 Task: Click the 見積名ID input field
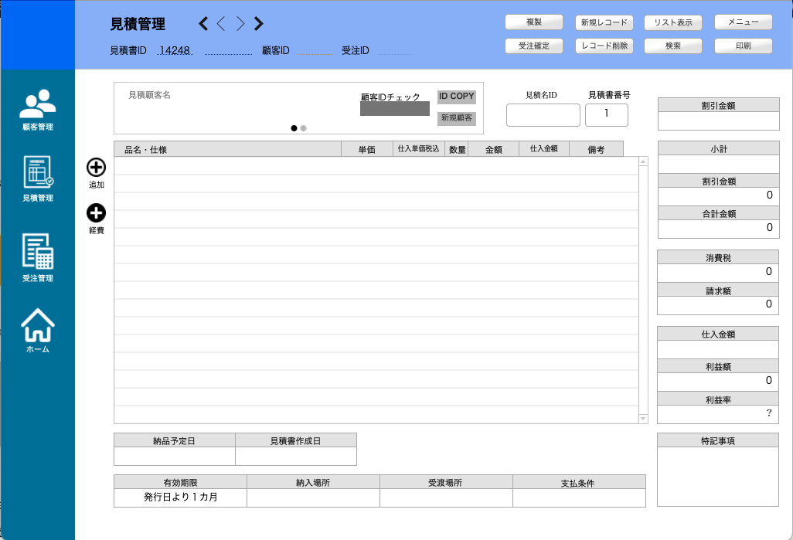pos(543,115)
